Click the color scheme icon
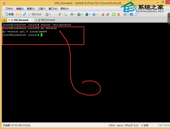The width and height of the screenshot is (170, 129). (x=79, y=14)
